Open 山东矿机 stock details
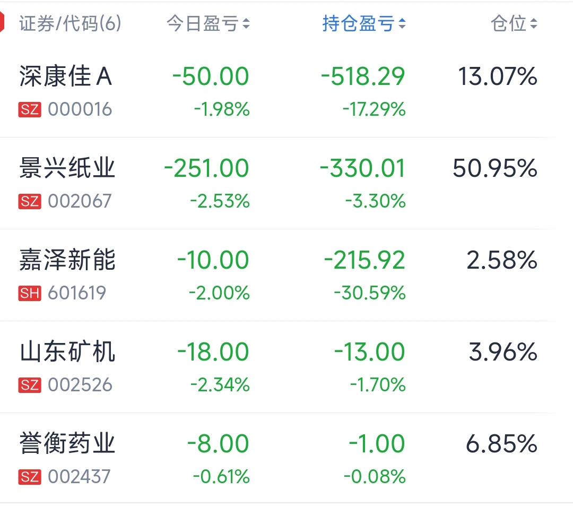Screen dimensions: 573x506 point(279,367)
